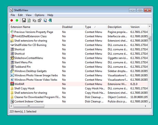Open the File menu
Screen dimensions: 158x125
(x=13, y=15)
